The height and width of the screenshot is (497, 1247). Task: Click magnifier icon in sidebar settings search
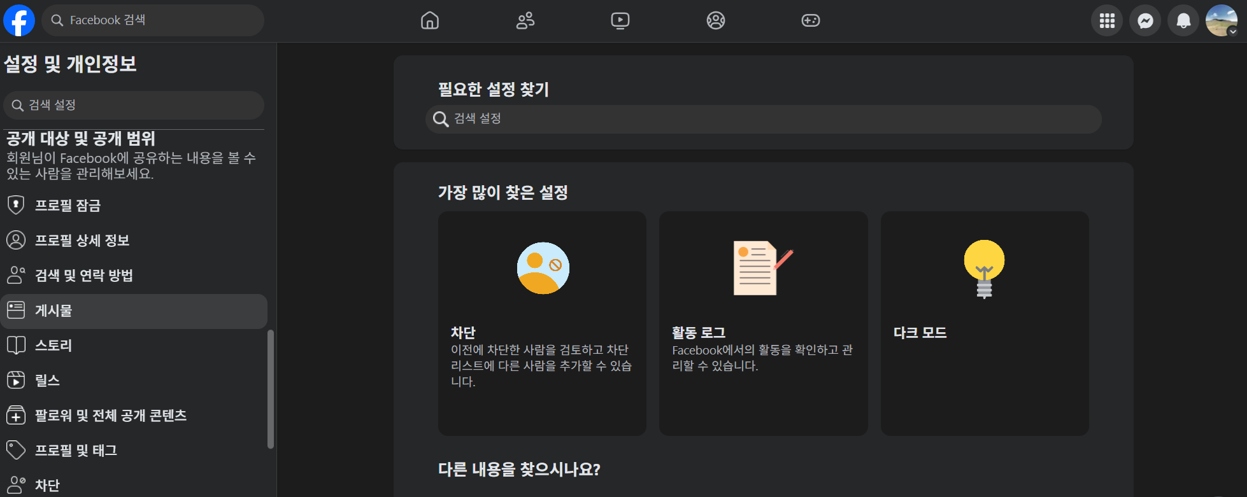click(x=18, y=106)
